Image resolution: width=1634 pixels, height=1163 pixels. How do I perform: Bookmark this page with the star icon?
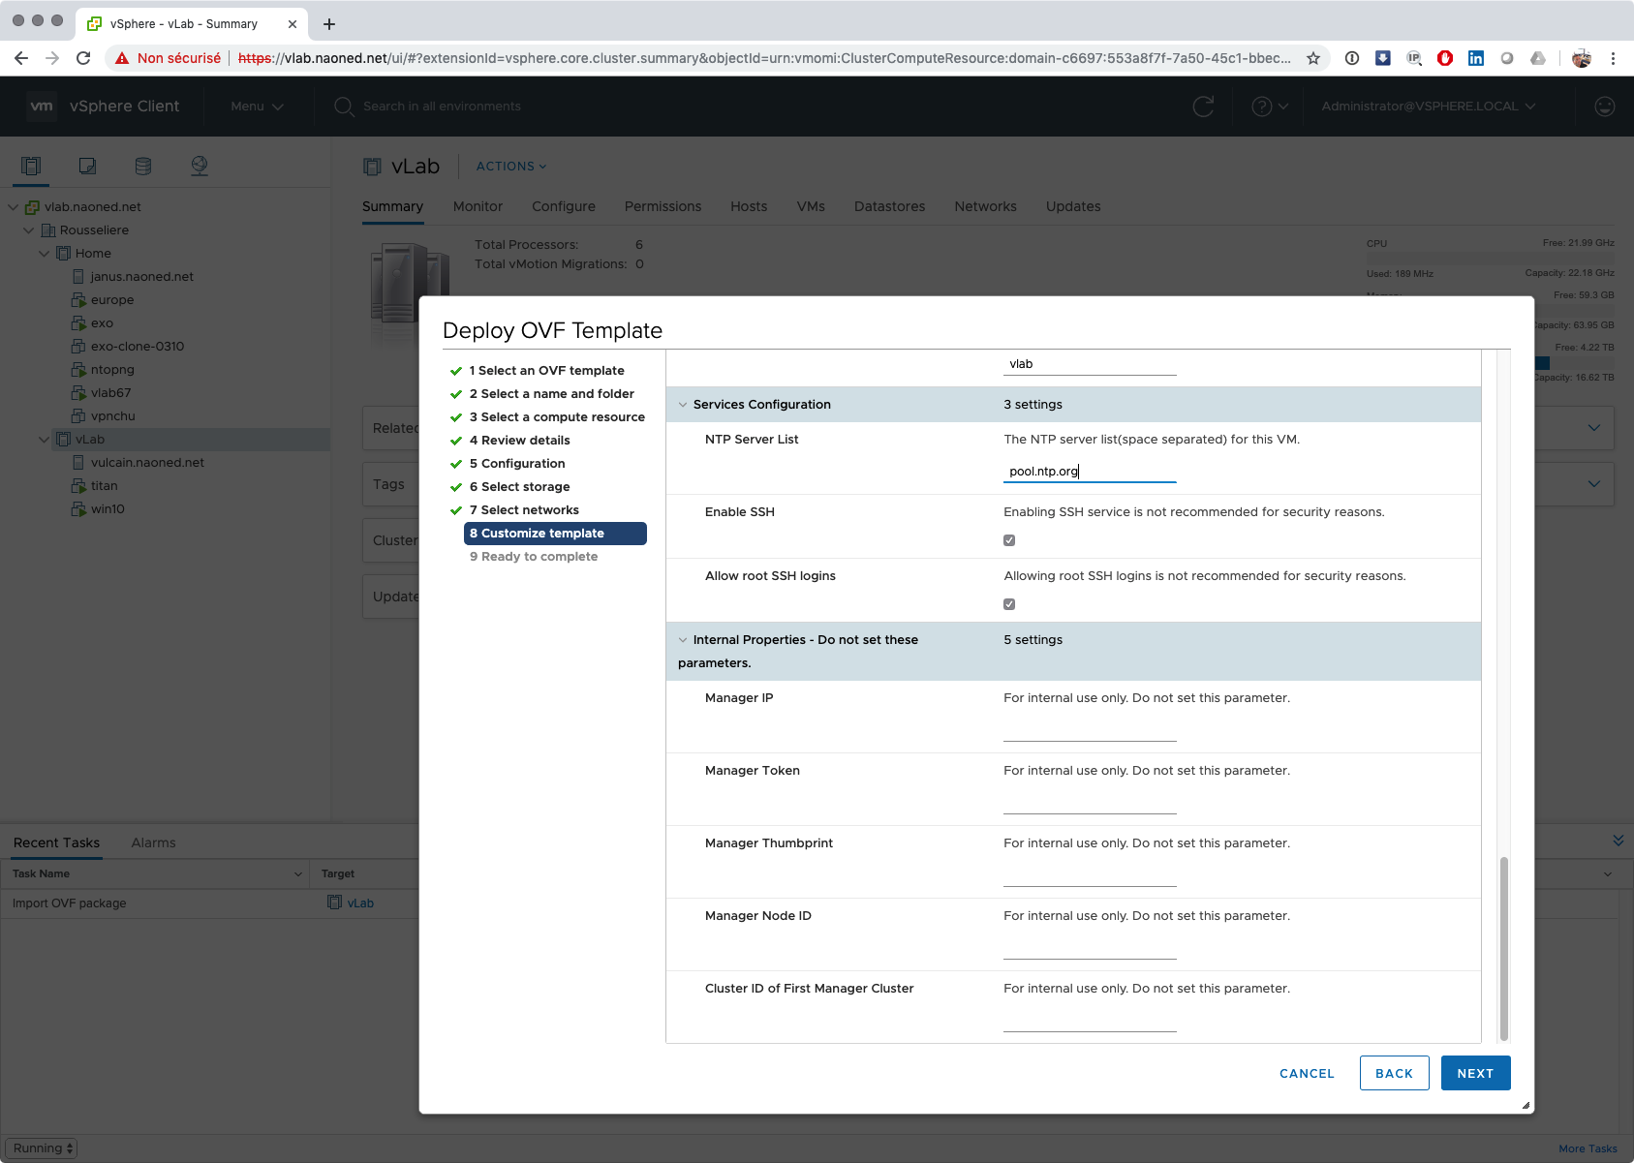coord(1313,58)
